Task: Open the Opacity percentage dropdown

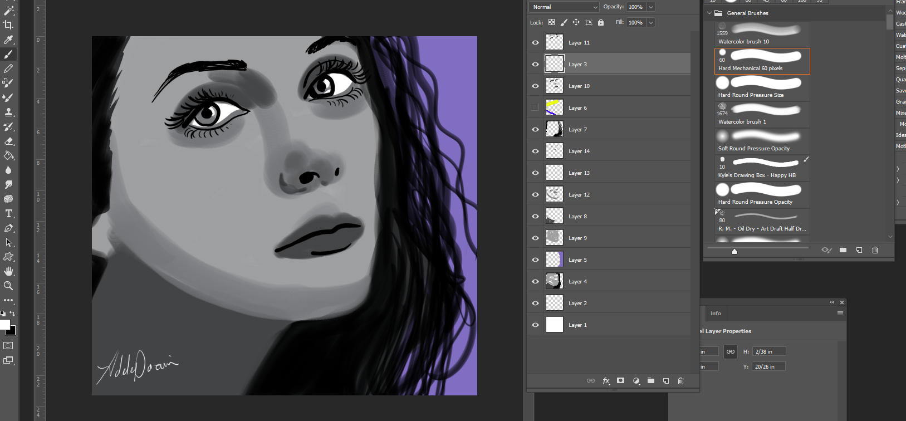Action: point(650,7)
